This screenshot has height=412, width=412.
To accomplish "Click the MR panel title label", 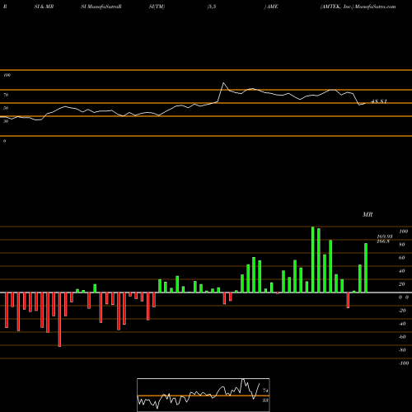I will click(x=368, y=214).
